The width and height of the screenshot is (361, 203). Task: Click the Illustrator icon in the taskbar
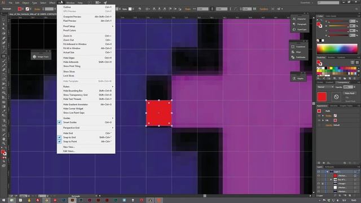pyautogui.click(x=72, y=201)
